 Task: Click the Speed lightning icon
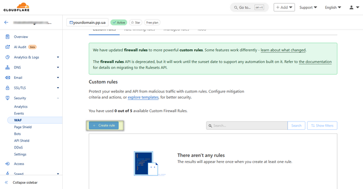pyautogui.click(x=7, y=173)
